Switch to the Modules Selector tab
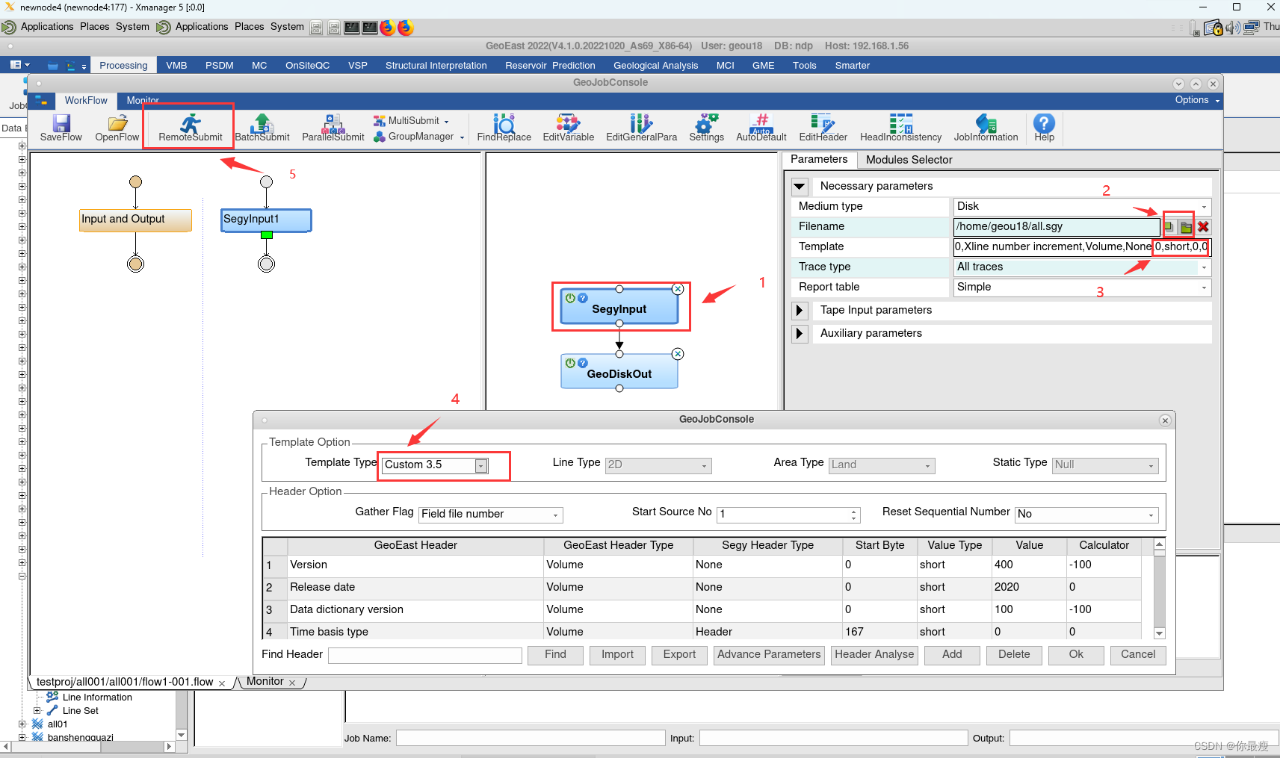The height and width of the screenshot is (758, 1280). pos(909,160)
